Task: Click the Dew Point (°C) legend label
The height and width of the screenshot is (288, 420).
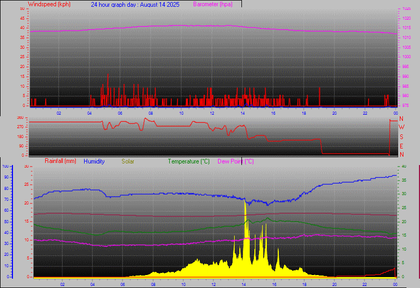Action: (x=236, y=161)
